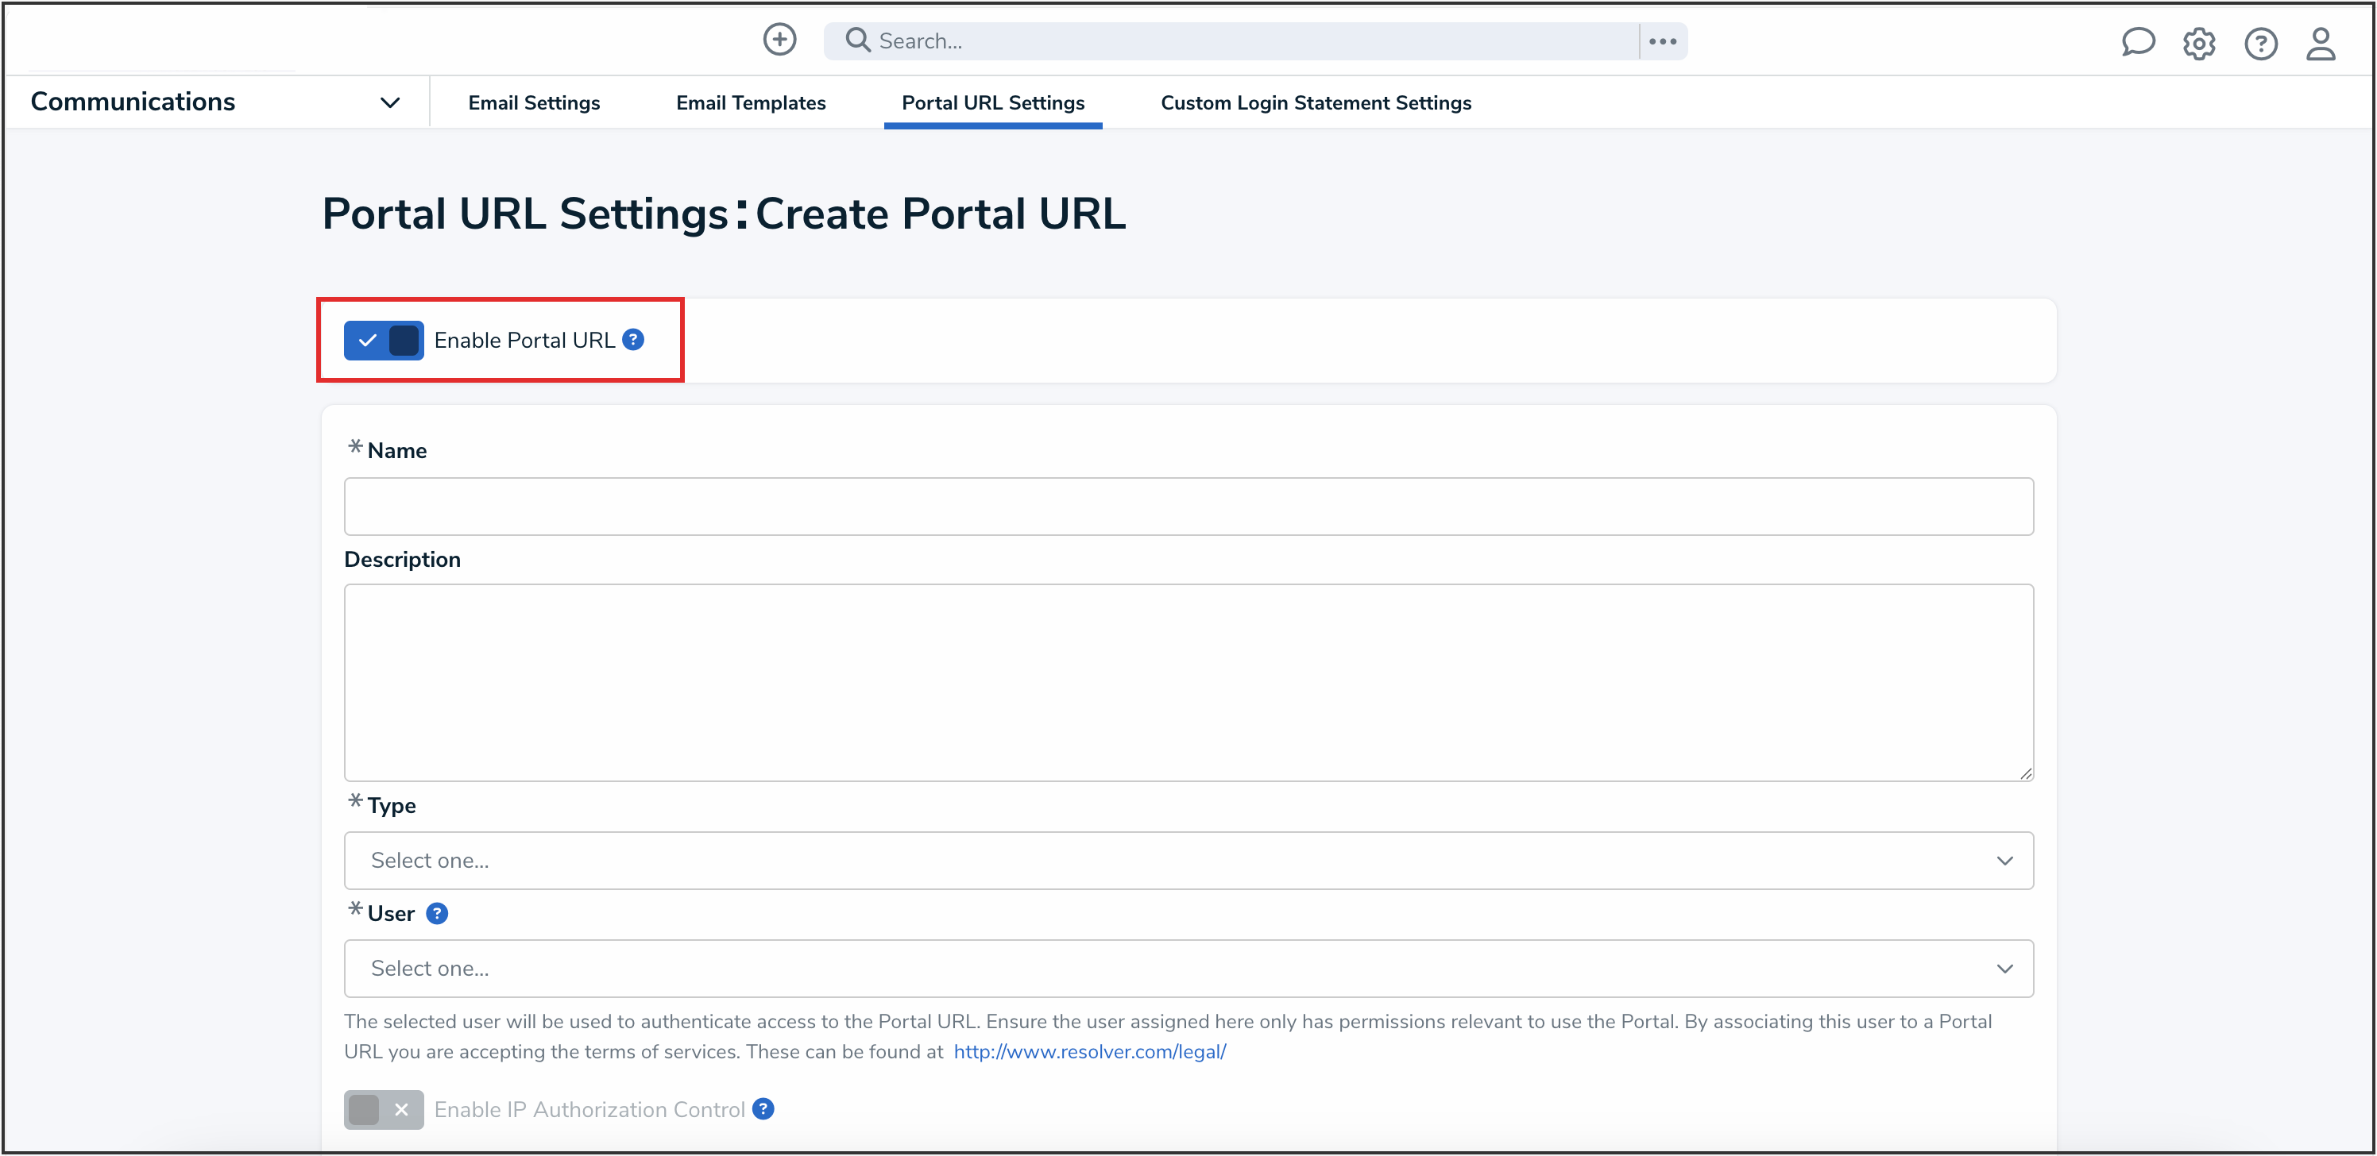Click the search magnifier icon
This screenshot has height=1156, width=2377.
857,40
